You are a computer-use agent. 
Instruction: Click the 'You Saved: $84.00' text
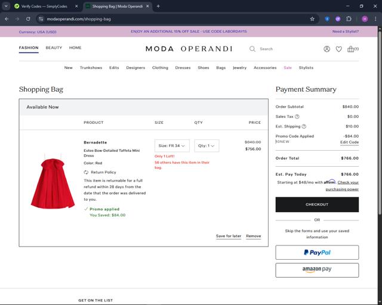pos(107,215)
